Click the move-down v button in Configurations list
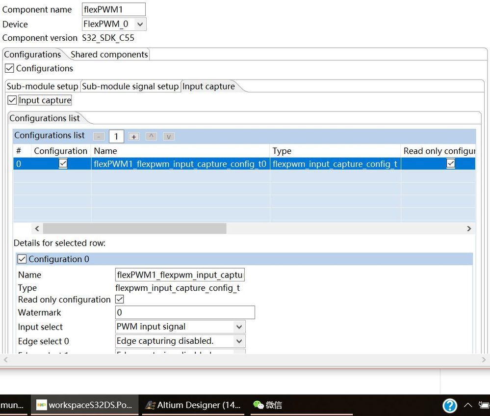 pyautogui.click(x=169, y=137)
